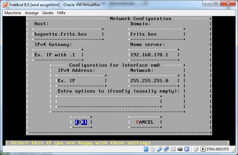Select the CANCEL button in network dialog
The width and height of the screenshot is (238, 155).
tap(145, 122)
